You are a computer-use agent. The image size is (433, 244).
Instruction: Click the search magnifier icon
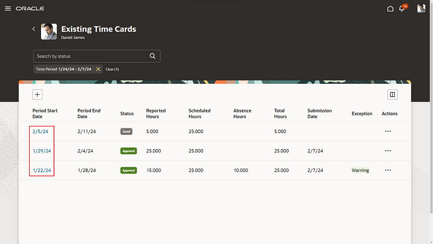point(153,56)
